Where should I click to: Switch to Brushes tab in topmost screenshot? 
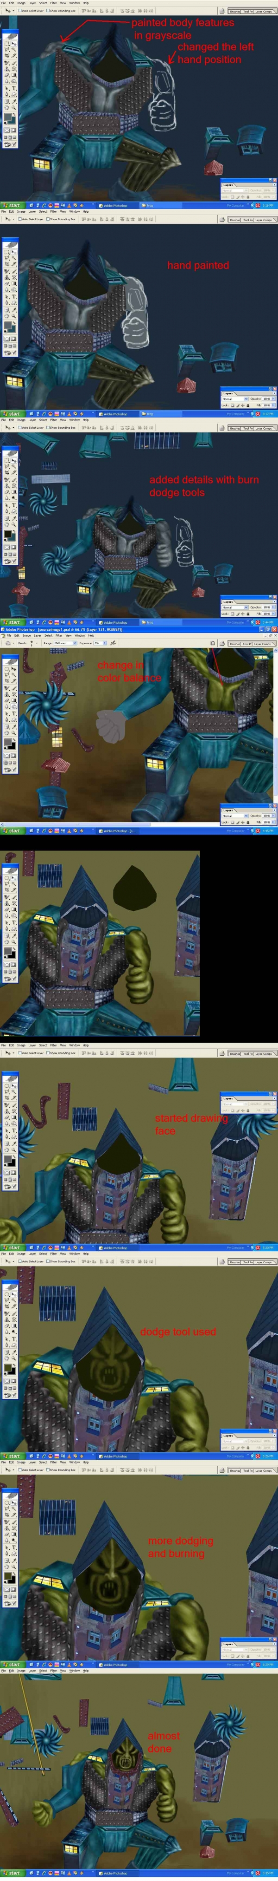pos(235,12)
